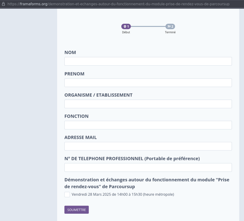Viewport: 244px width, 221px height.
Task: Select the ADRESSE MAIL input box
Action: point(148,146)
